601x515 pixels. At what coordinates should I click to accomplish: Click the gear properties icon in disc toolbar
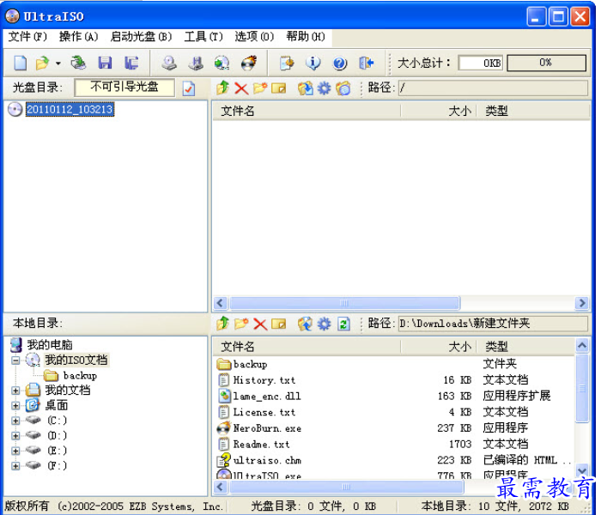(325, 88)
